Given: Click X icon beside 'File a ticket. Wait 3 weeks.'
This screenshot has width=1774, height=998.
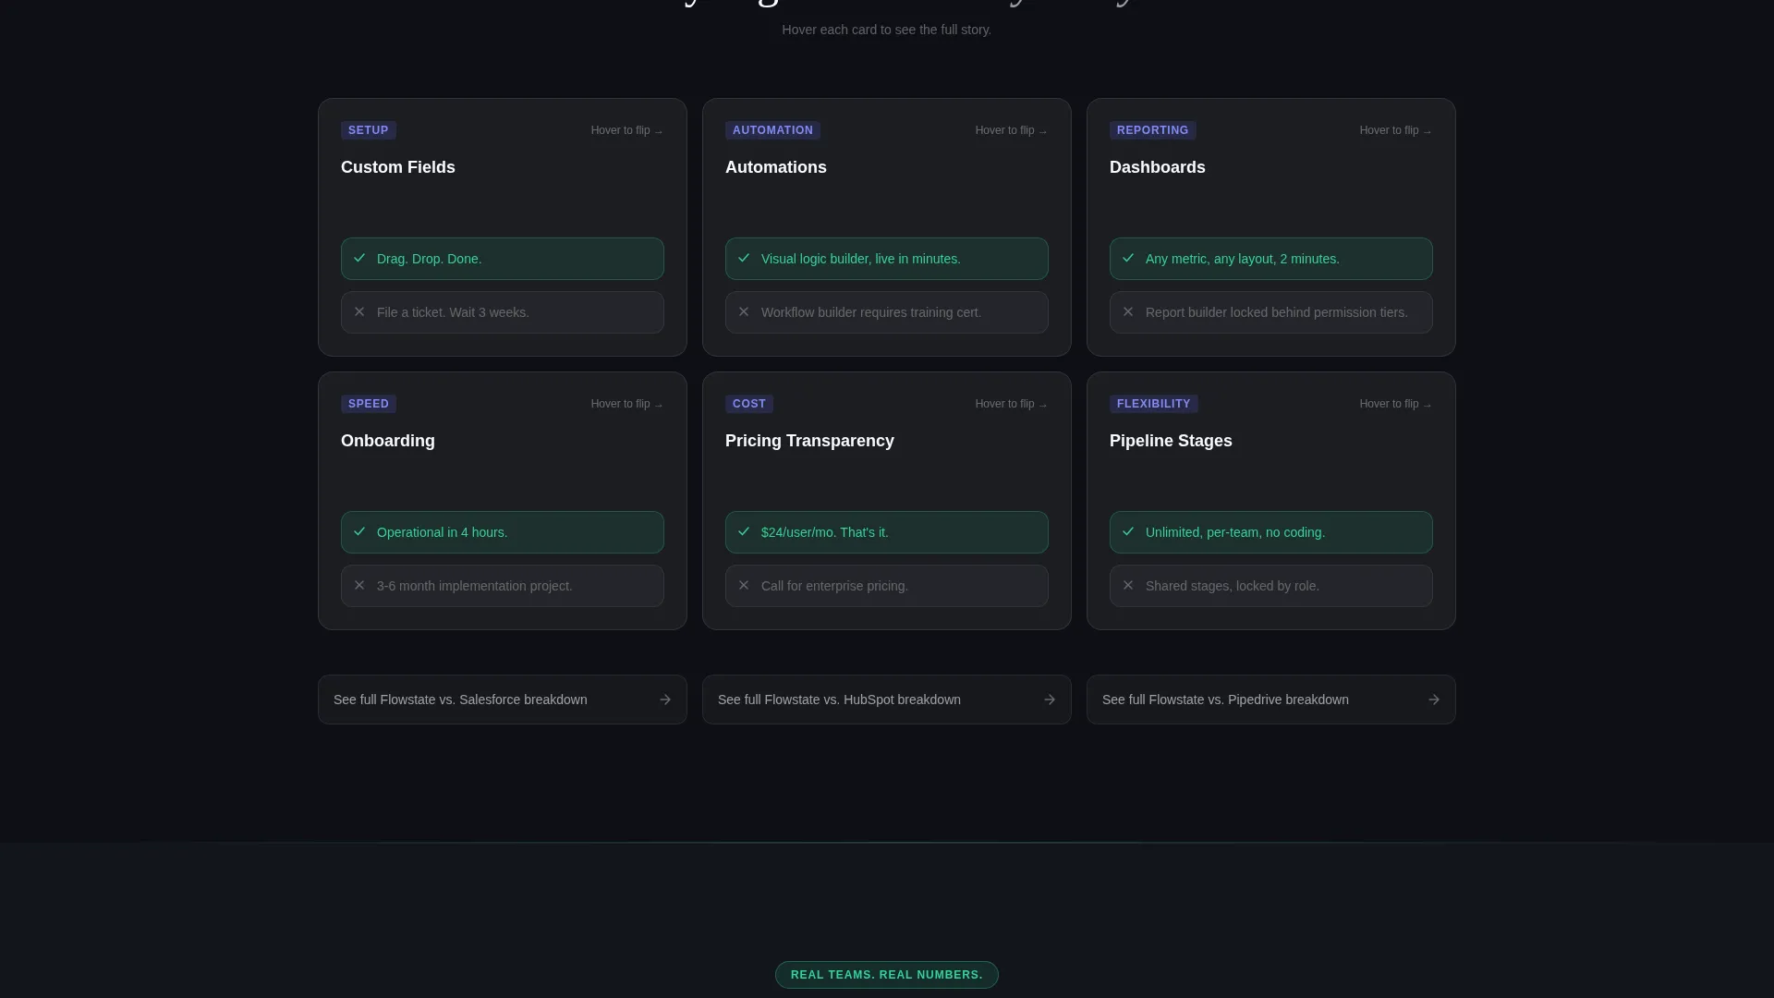Looking at the screenshot, I should click(359, 311).
